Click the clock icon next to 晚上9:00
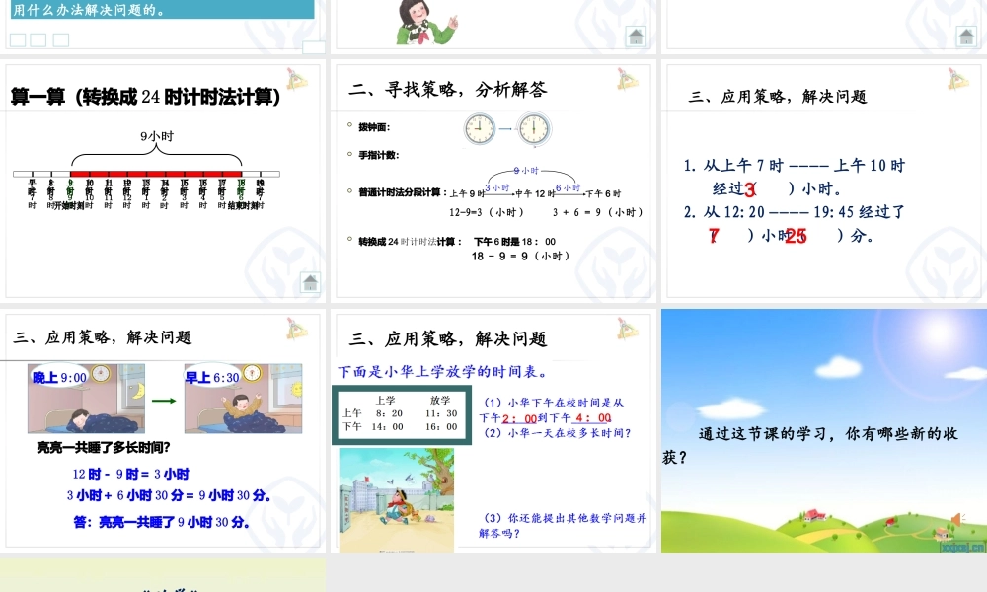Viewport: 987px width, 592px height. coord(101,374)
